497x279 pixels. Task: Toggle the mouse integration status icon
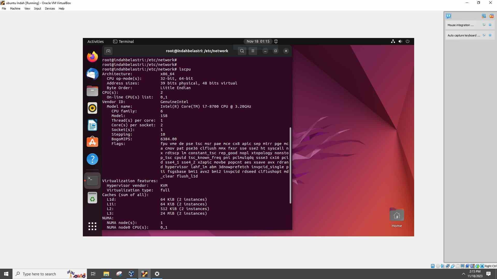tap(477, 266)
